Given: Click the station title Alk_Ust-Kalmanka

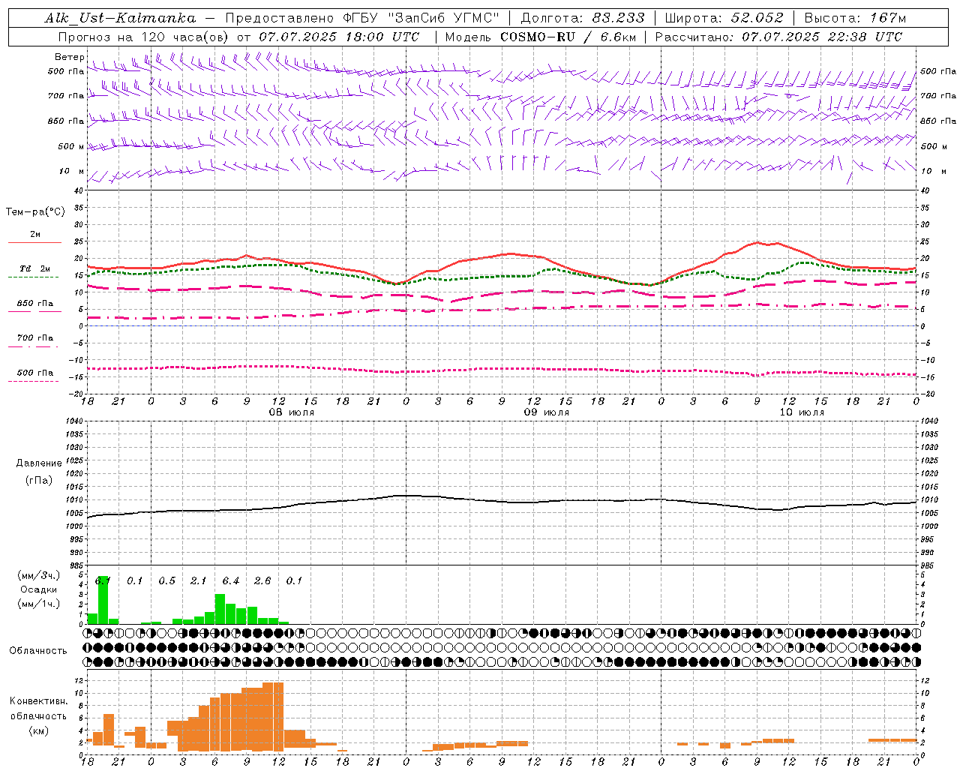Looking at the screenshot, I should 121,18.
